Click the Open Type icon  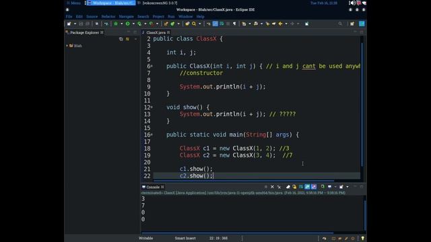pos(187,24)
